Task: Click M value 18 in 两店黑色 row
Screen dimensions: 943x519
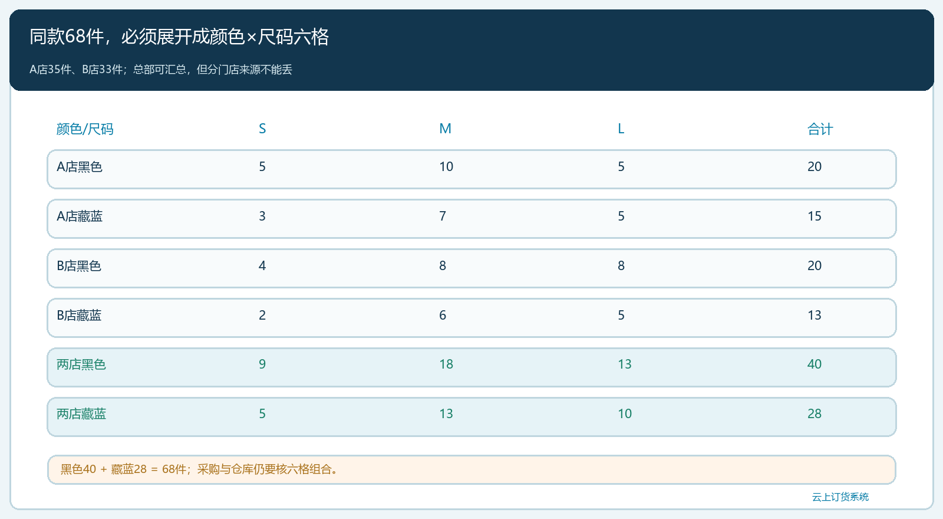Action: [446, 364]
